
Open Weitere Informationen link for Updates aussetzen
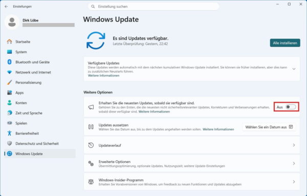pyautogui.click(x=218, y=129)
